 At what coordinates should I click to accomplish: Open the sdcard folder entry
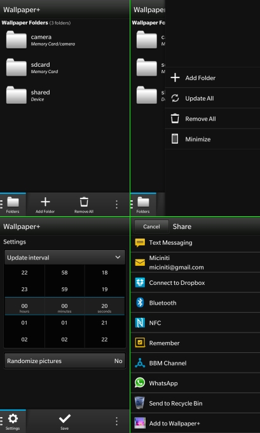[65, 67]
